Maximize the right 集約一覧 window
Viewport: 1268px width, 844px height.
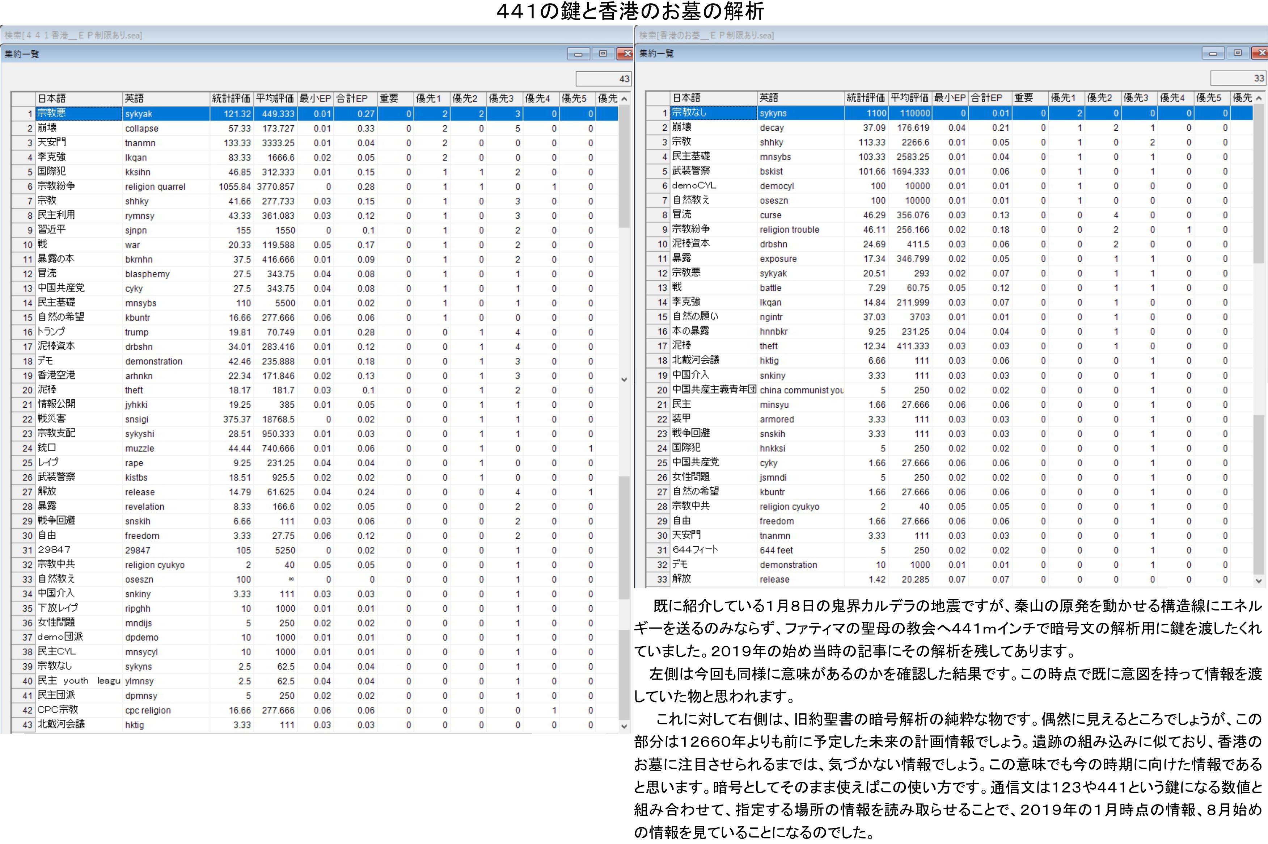coord(1237,53)
